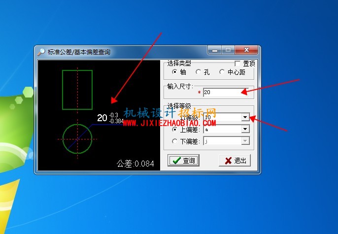338x234 pixels.
Task: Click the red X icon on 退出 button
Action: click(228, 161)
